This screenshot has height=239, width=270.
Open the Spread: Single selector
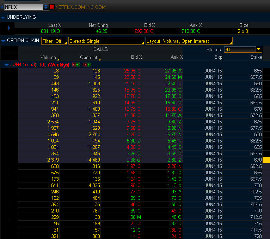click(x=106, y=41)
